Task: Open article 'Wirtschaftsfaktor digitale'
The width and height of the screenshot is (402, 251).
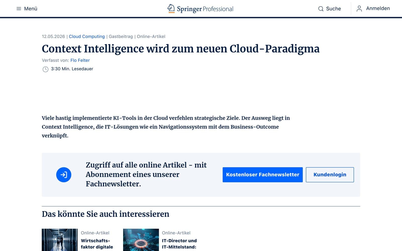Action: point(97,244)
